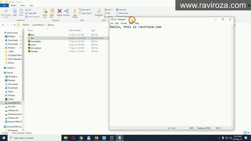Select the SA Lokhand PDF file
251x141 pixels.
36,48
